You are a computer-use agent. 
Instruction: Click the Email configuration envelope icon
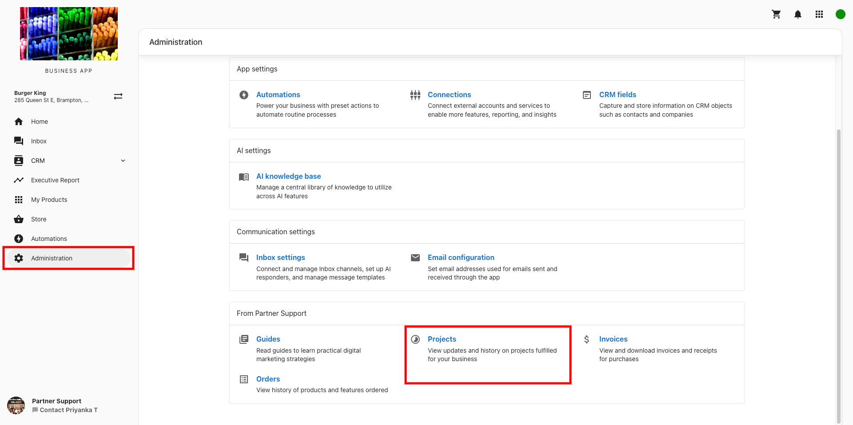coord(415,258)
